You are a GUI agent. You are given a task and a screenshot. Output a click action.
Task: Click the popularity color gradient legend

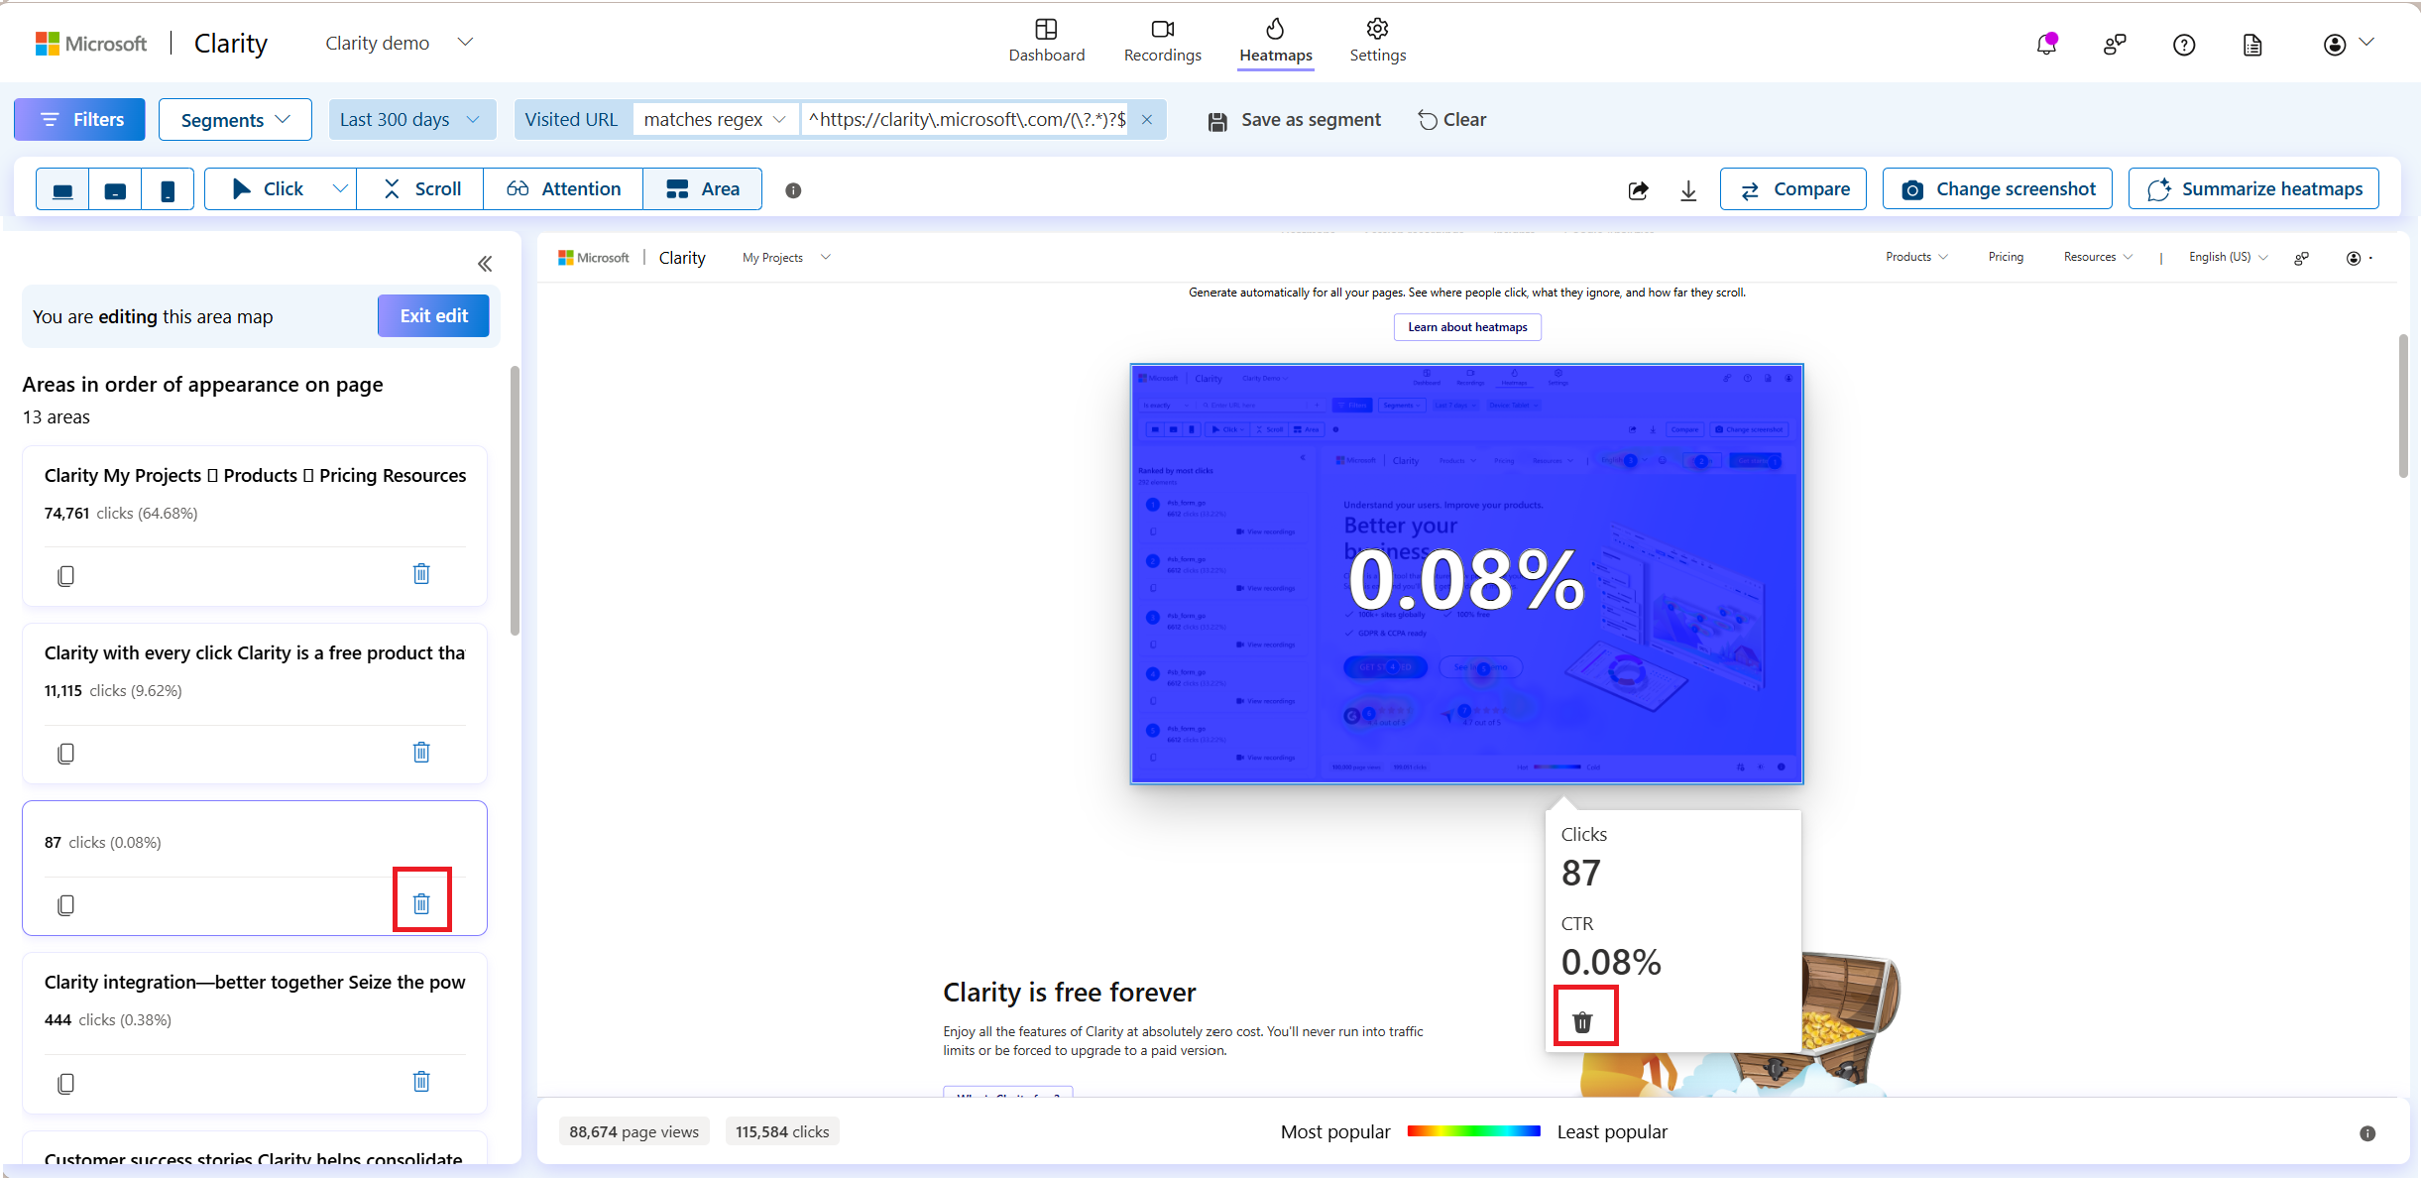[1473, 1131]
